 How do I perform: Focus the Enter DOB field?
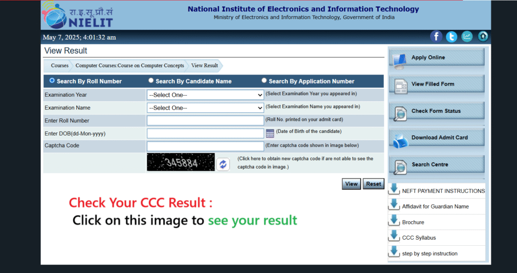(205, 133)
